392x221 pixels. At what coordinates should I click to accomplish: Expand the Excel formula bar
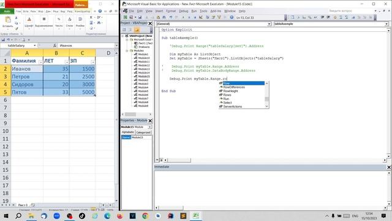click(x=116, y=45)
